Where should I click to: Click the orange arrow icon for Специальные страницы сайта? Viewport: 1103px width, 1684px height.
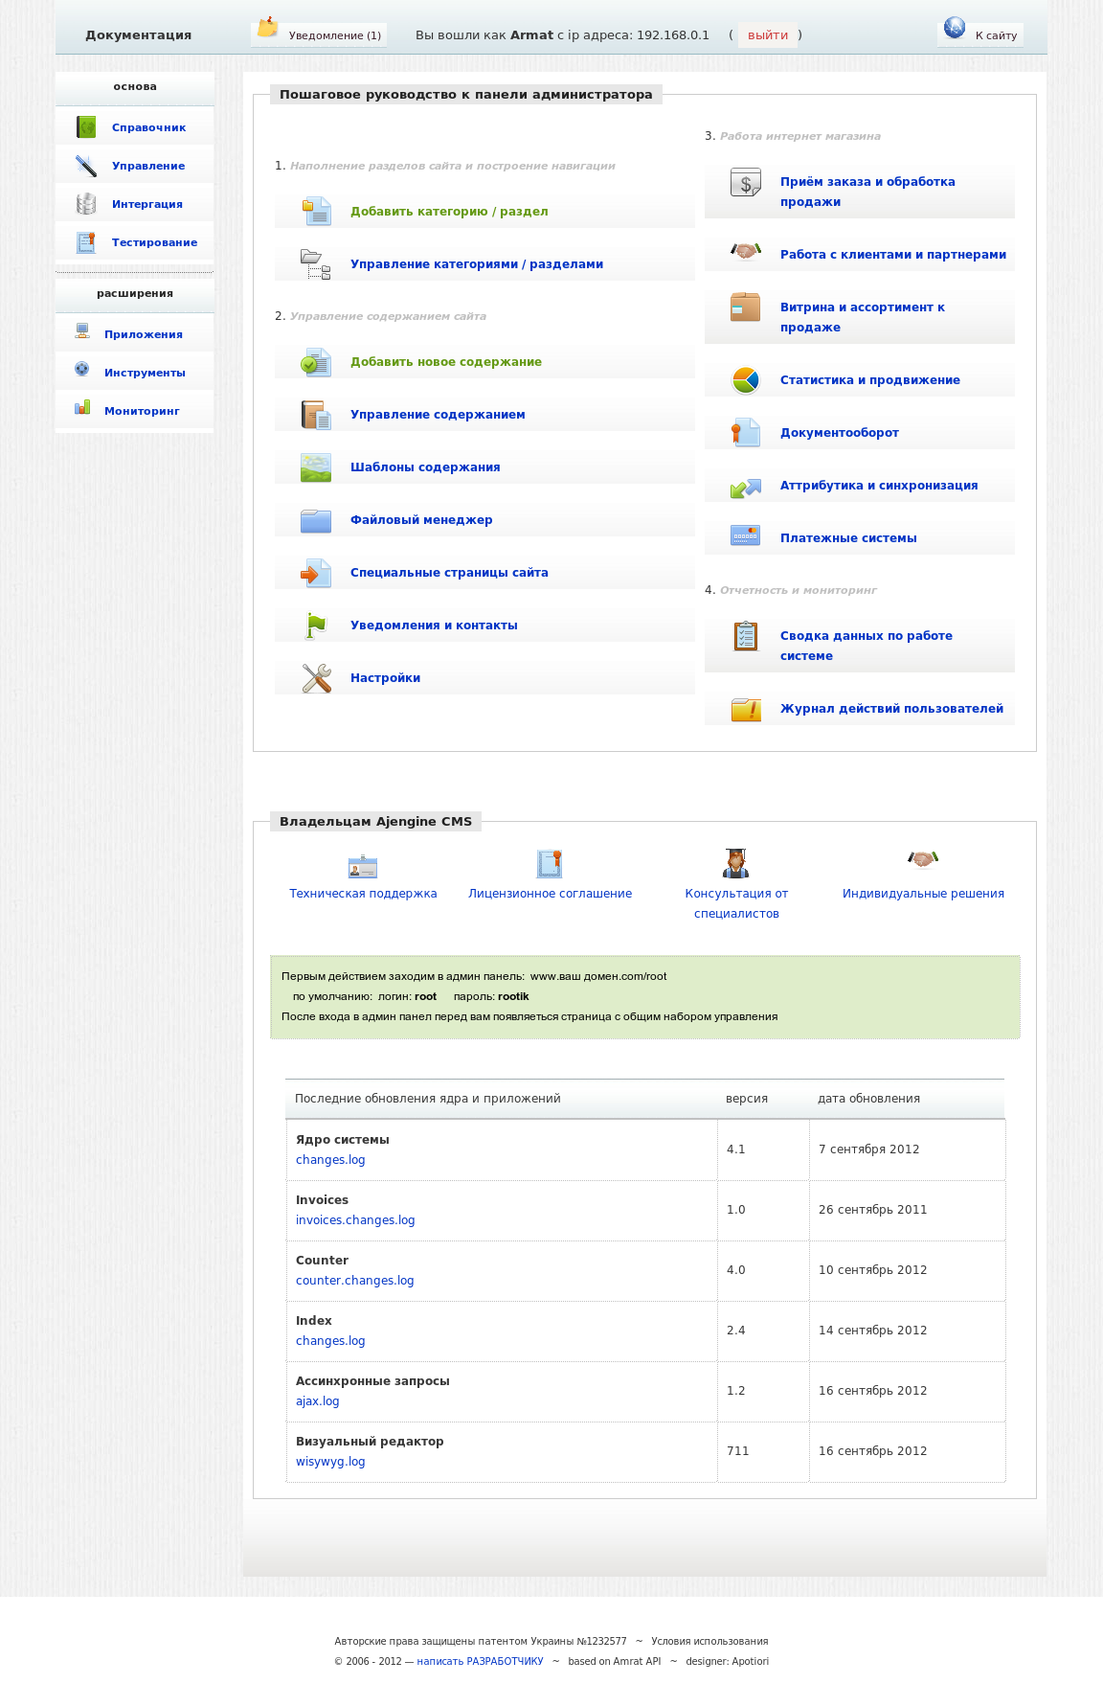(x=316, y=573)
